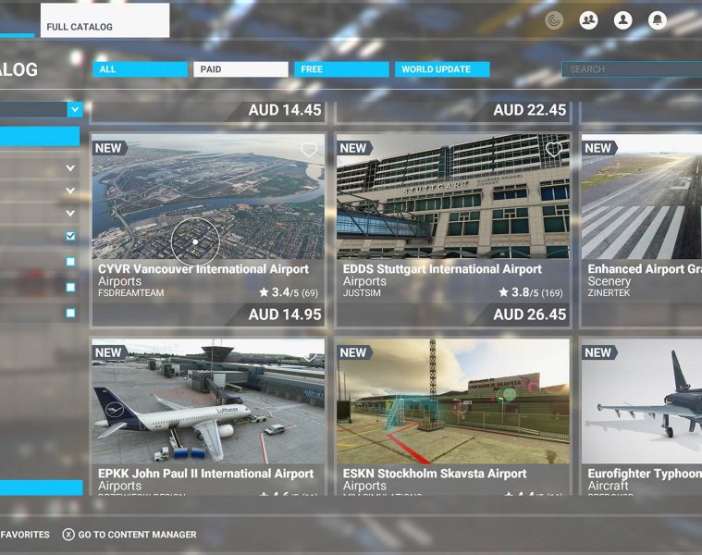Click the 3.4/5 (69) rating
702x555 pixels.
point(289,292)
